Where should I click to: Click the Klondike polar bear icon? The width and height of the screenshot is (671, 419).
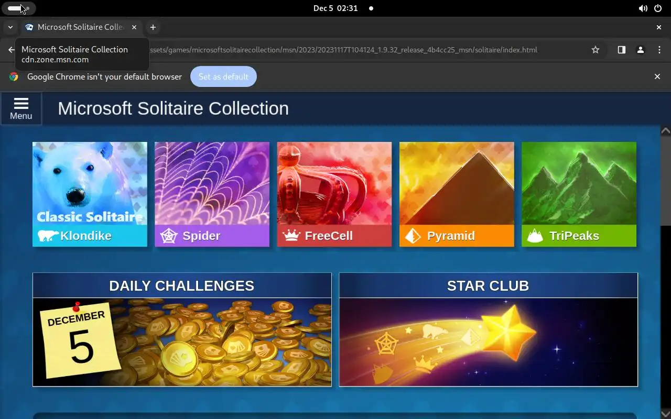click(x=48, y=236)
